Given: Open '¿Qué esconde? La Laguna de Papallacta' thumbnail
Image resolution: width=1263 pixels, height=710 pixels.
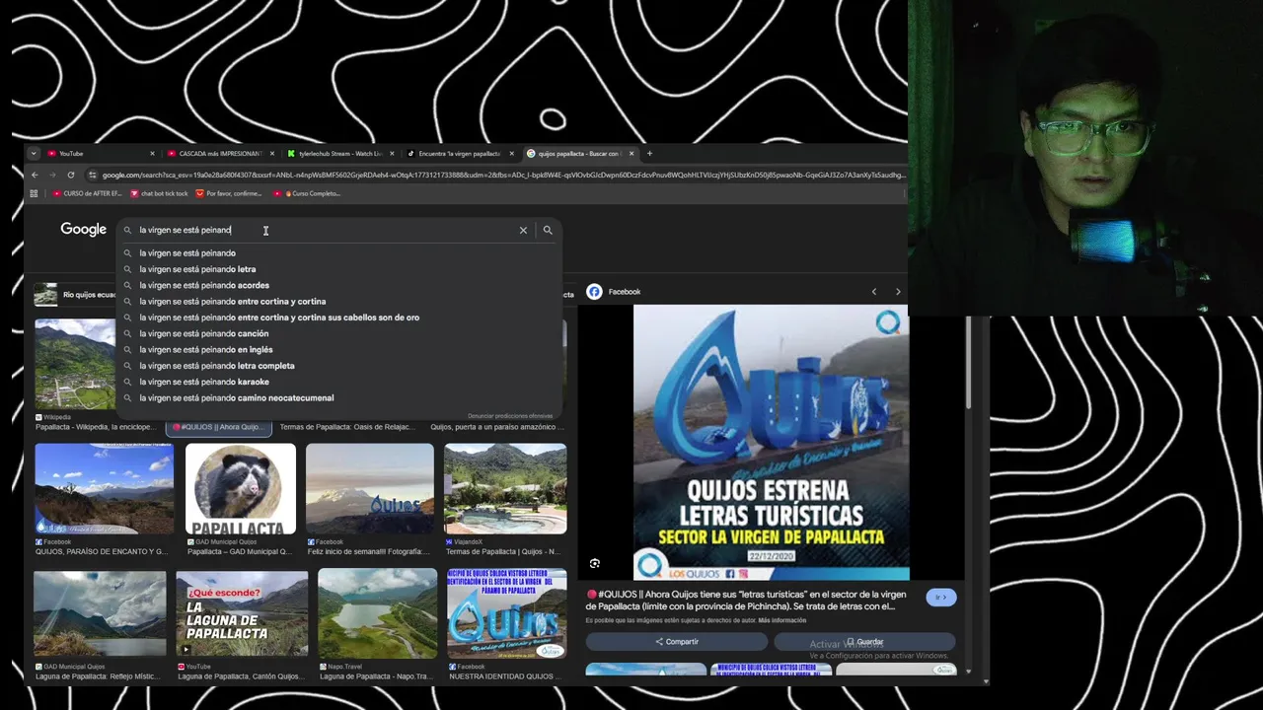Looking at the screenshot, I should 242,613.
